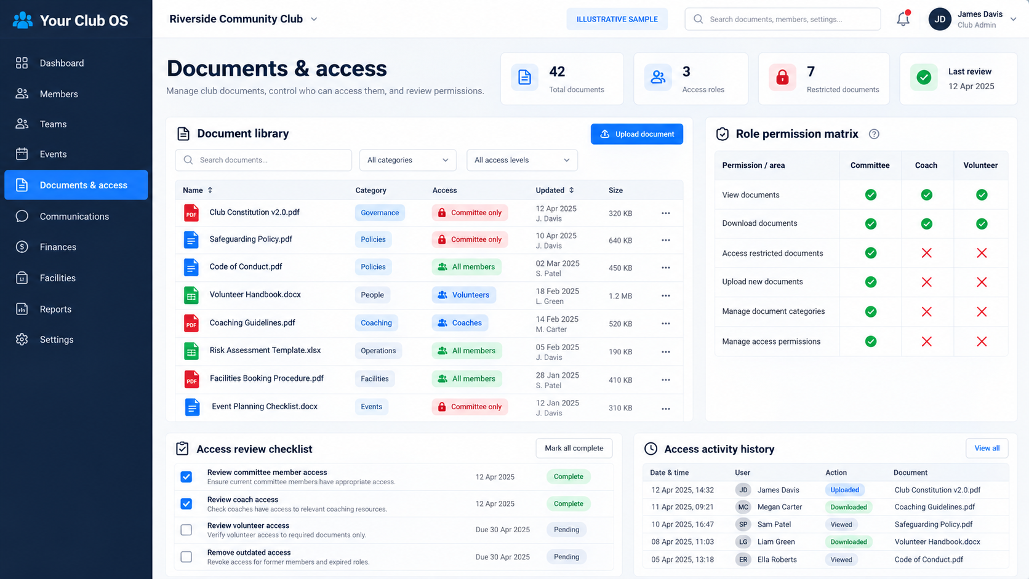Click the PDF icon of Coaching Guidelines
1029x579 pixels.
pyautogui.click(x=191, y=323)
